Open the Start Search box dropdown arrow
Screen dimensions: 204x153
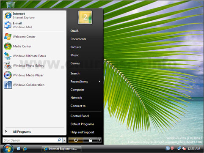tap(64, 140)
